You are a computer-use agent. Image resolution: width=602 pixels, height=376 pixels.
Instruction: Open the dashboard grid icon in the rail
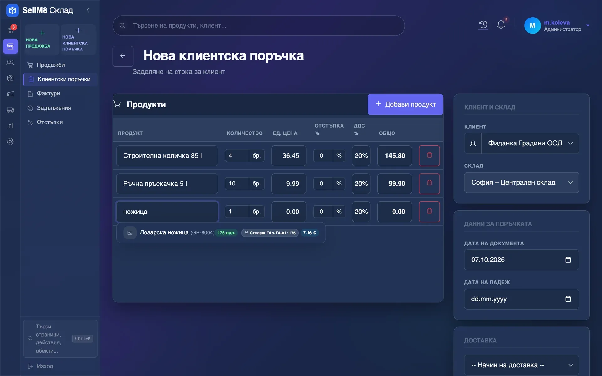10,30
